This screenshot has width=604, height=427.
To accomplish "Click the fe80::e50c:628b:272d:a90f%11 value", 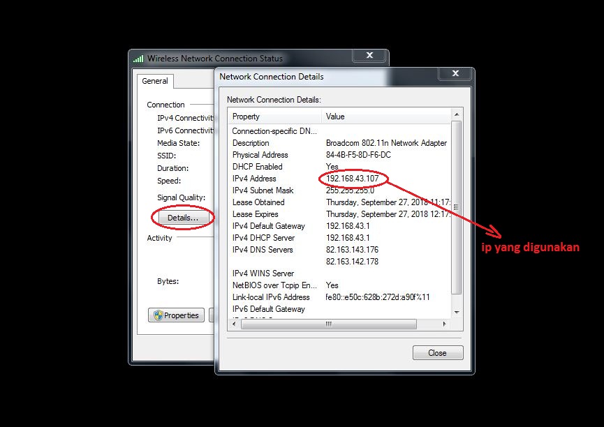I will click(378, 298).
